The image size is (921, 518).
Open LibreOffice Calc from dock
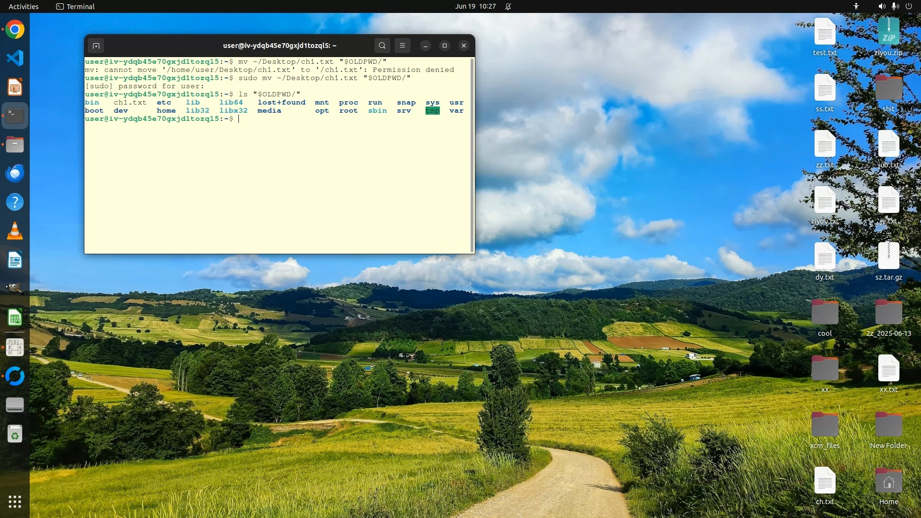click(15, 318)
